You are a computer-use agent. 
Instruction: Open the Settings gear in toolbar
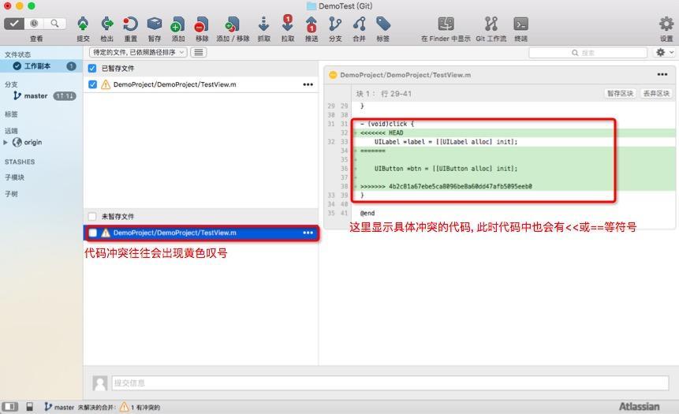pos(666,24)
